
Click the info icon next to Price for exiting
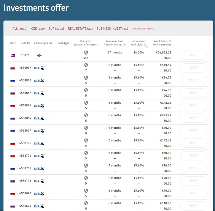click(124, 45)
